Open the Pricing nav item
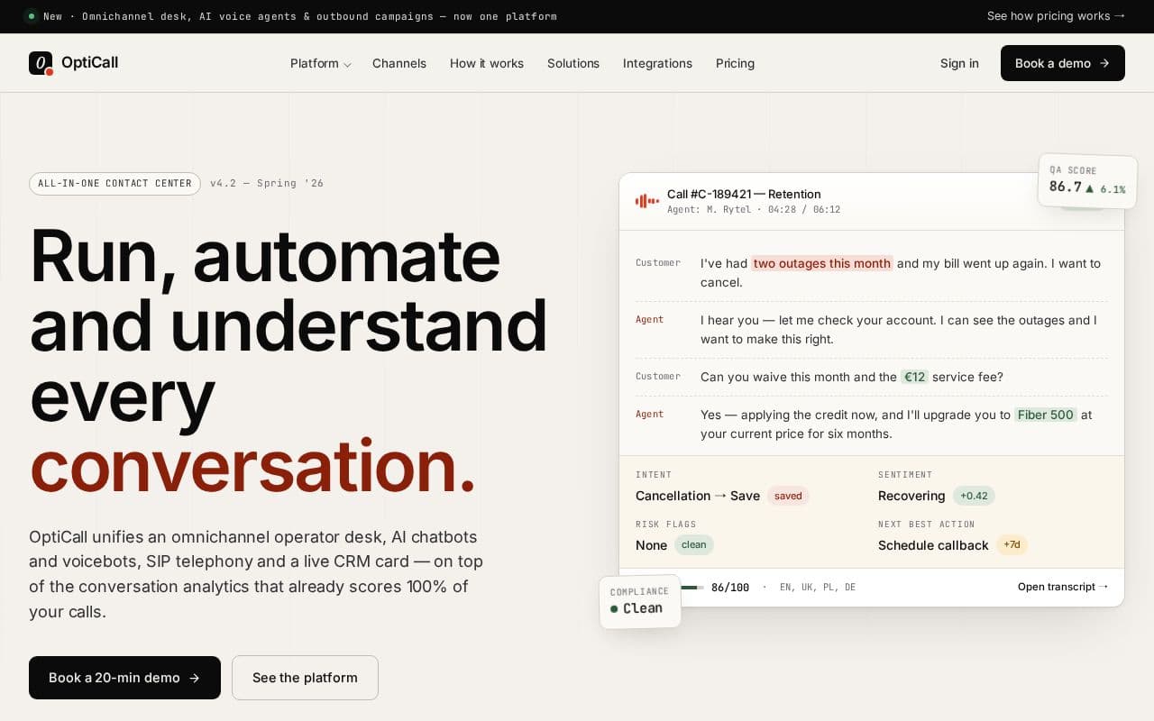This screenshot has width=1154, height=721. pyautogui.click(x=735, y=63)
